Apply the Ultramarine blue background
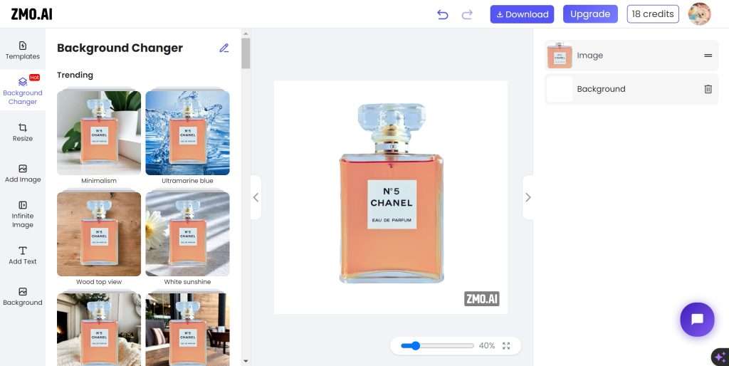Image resolution: width=729 pixels, height=366 pixels. 187,132
